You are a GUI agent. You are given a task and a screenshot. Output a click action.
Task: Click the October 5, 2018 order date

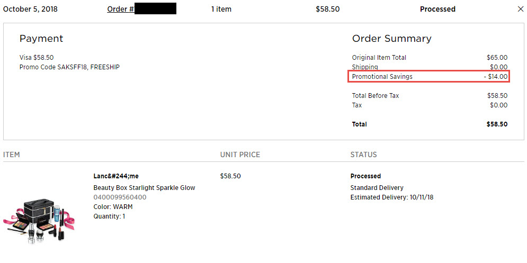30,9
